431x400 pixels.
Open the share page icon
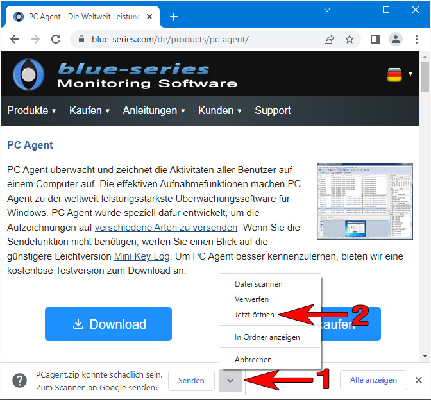point(329,39)
